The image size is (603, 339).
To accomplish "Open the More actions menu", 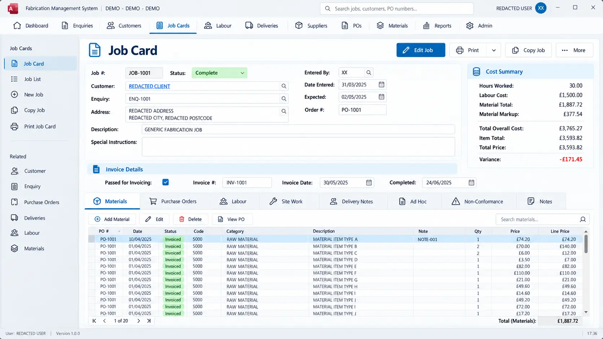I will tap(574, 50).
